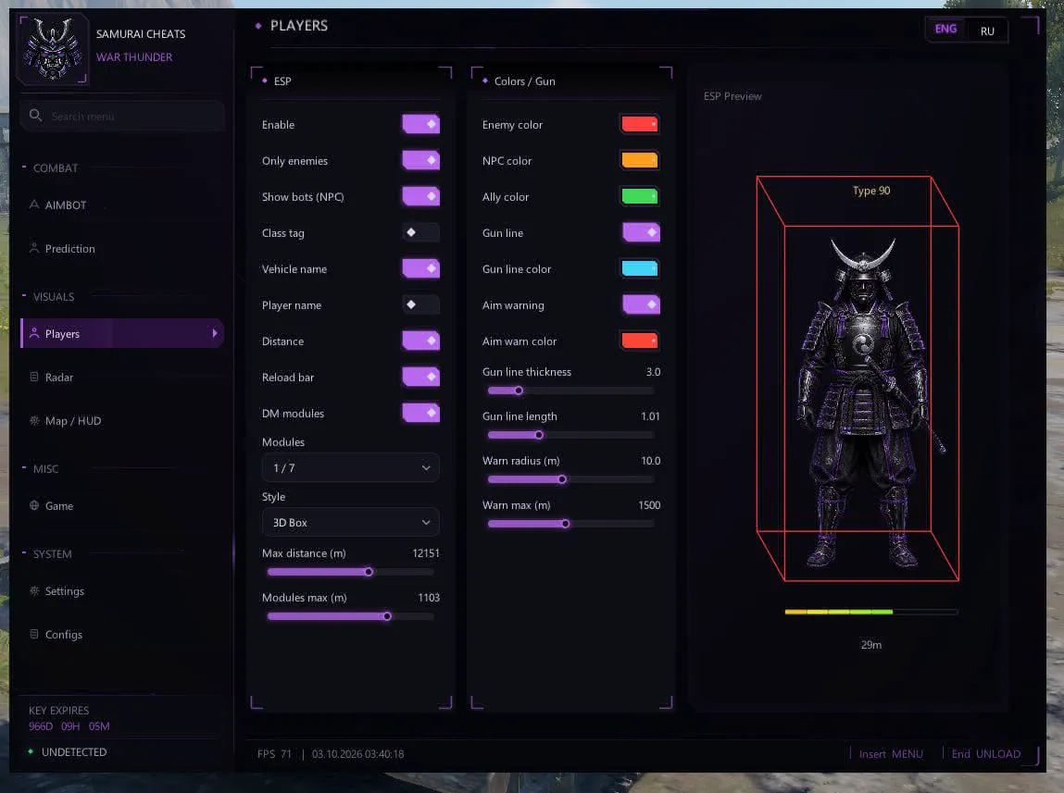Click the Samurai Cheats helmet logo
Image resolution: width=1064 pixels, height=793 pixels.
[53, 49]
